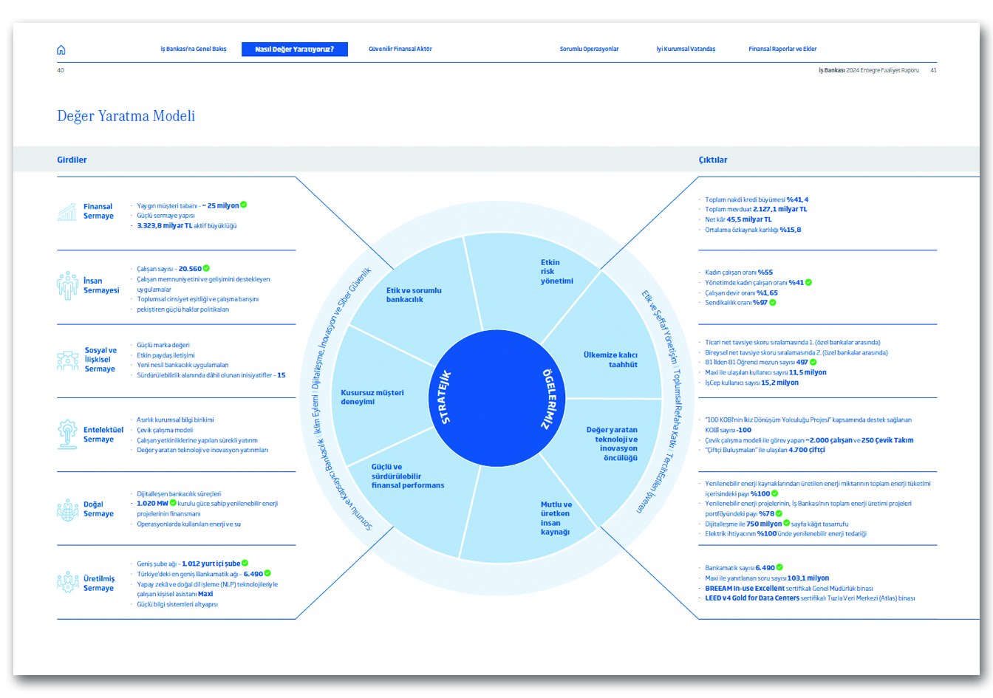
Task: Click the green check after Çalışan sayısı 20.560
Action: coord(206,269)
